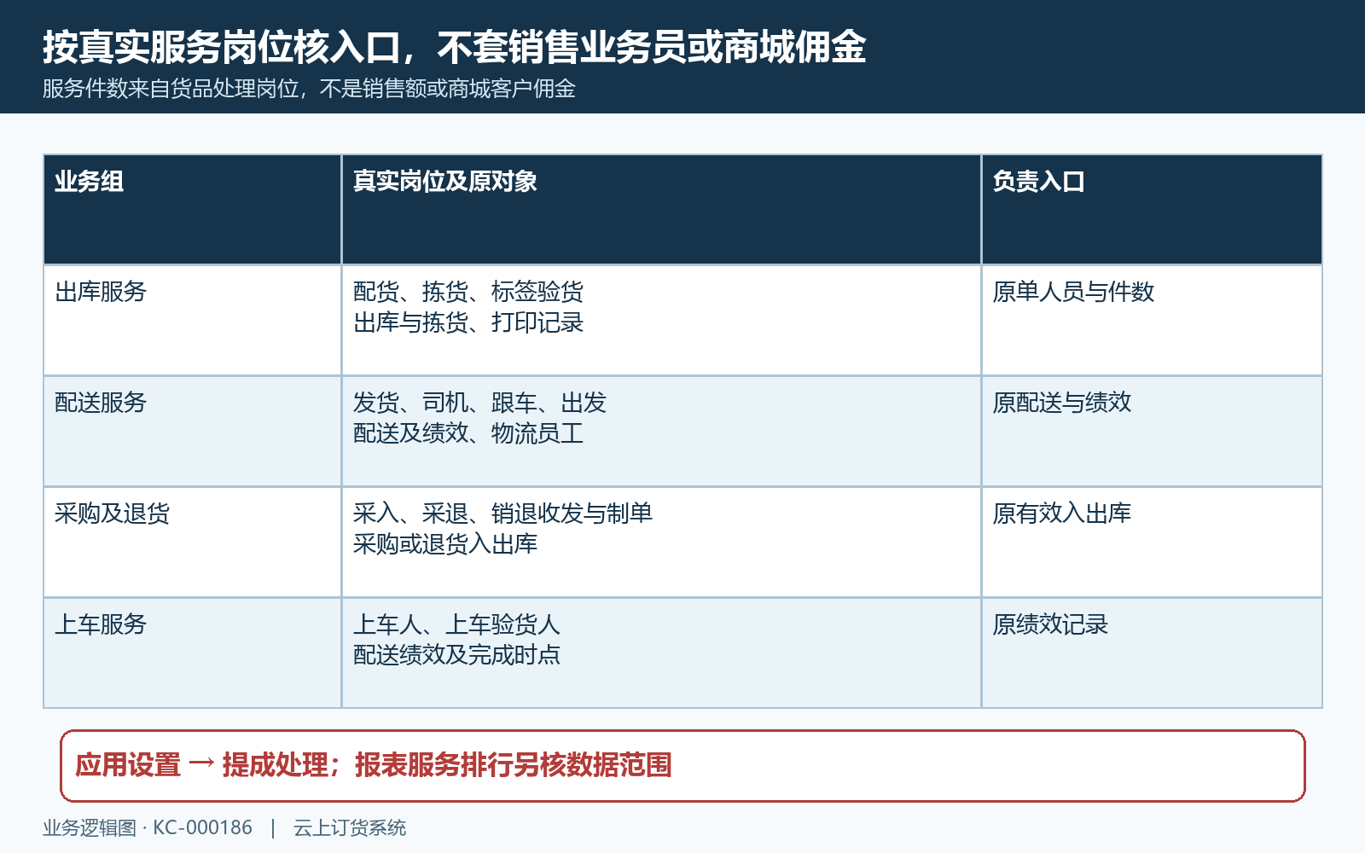Screen dimensions: 1365x853
Task: Click the text 采入、采退、销退收发与制单
Action: click(502, 514)
